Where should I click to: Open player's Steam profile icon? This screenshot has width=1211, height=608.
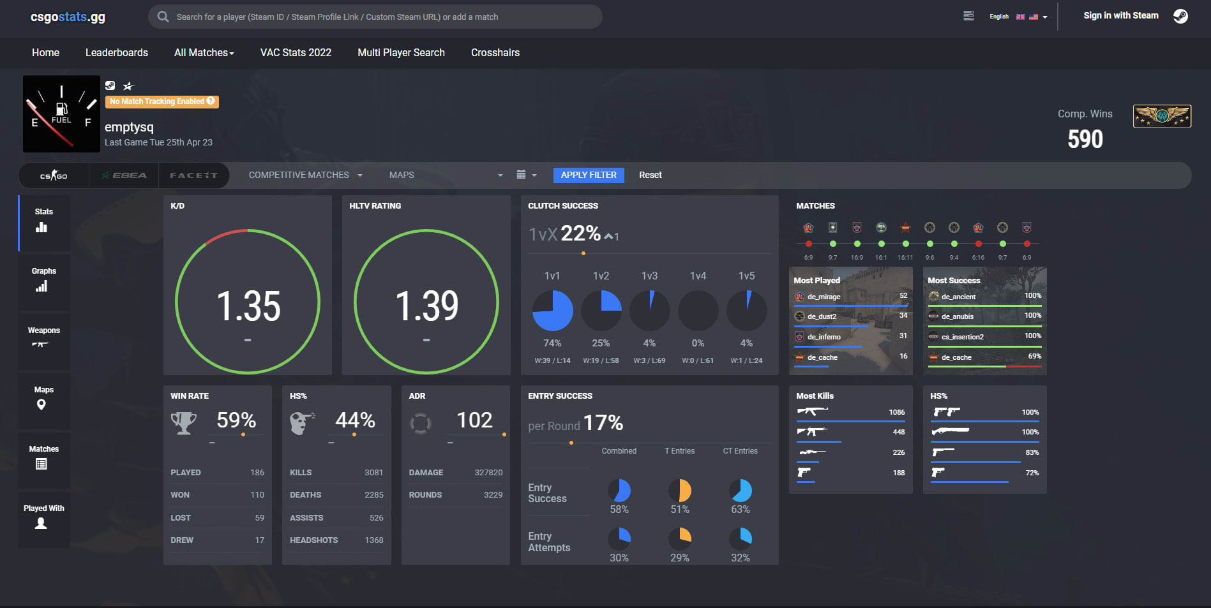110,85
